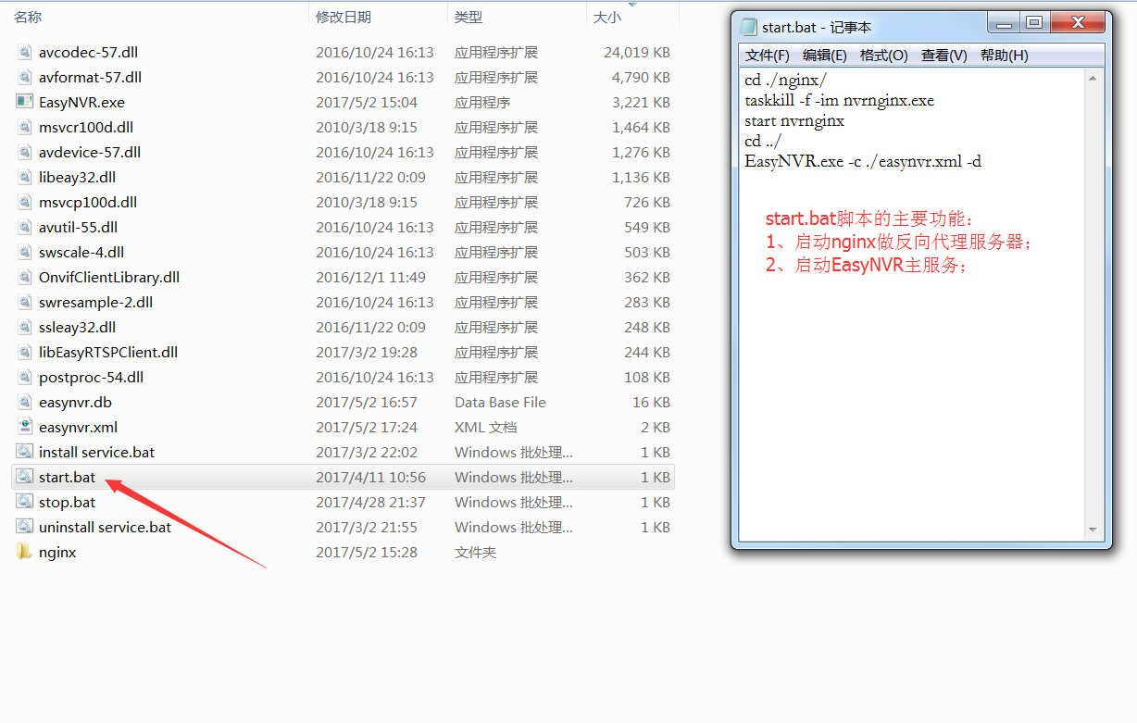Open the 帮助(H) menu in Notepad
This screenshot has height=723, width=1137.
pyautogui.click(x=1004, y=56)
